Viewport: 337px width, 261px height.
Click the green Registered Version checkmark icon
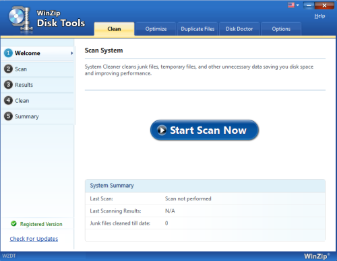[13, 223]
